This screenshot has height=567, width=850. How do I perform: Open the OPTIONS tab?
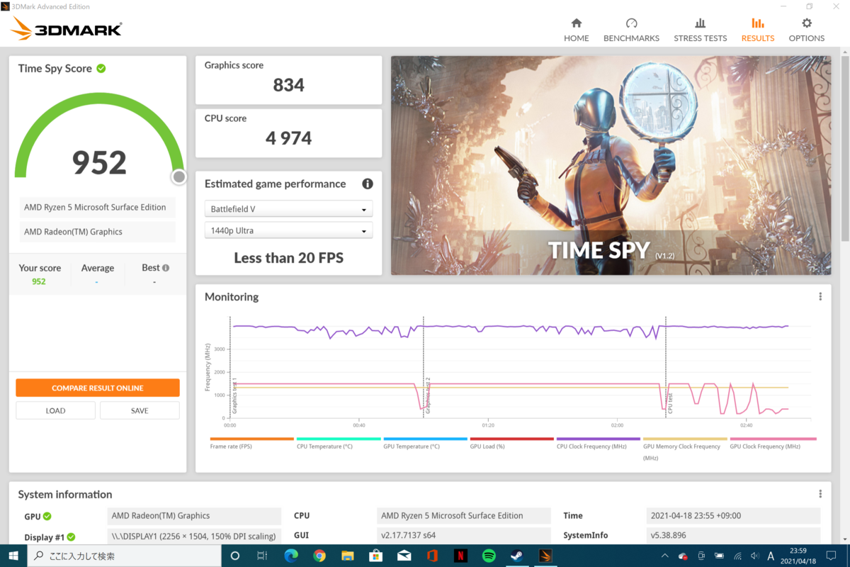click(x=807, y=30)
